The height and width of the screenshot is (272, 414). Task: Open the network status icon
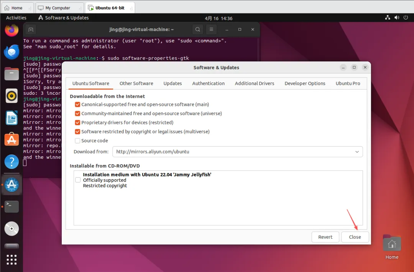click(388, 18)
